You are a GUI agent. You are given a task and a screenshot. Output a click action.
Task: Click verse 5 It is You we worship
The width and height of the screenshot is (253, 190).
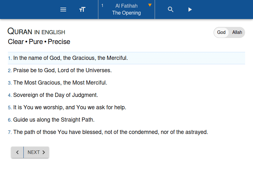click(70, 107)
